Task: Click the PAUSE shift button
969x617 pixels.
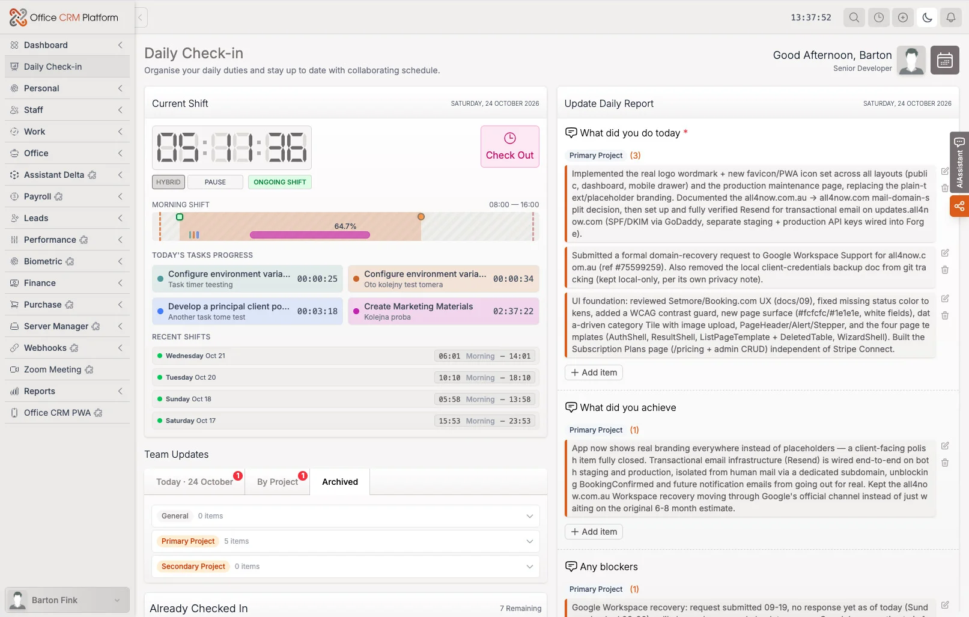Action: tap(215, 182)
